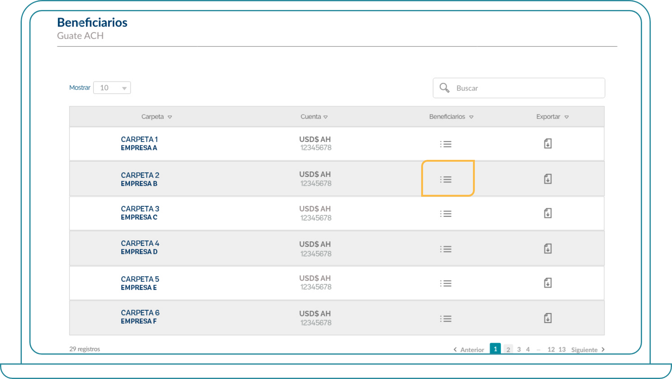Export the CARPETA 5 file

click(x=548, y=283)
